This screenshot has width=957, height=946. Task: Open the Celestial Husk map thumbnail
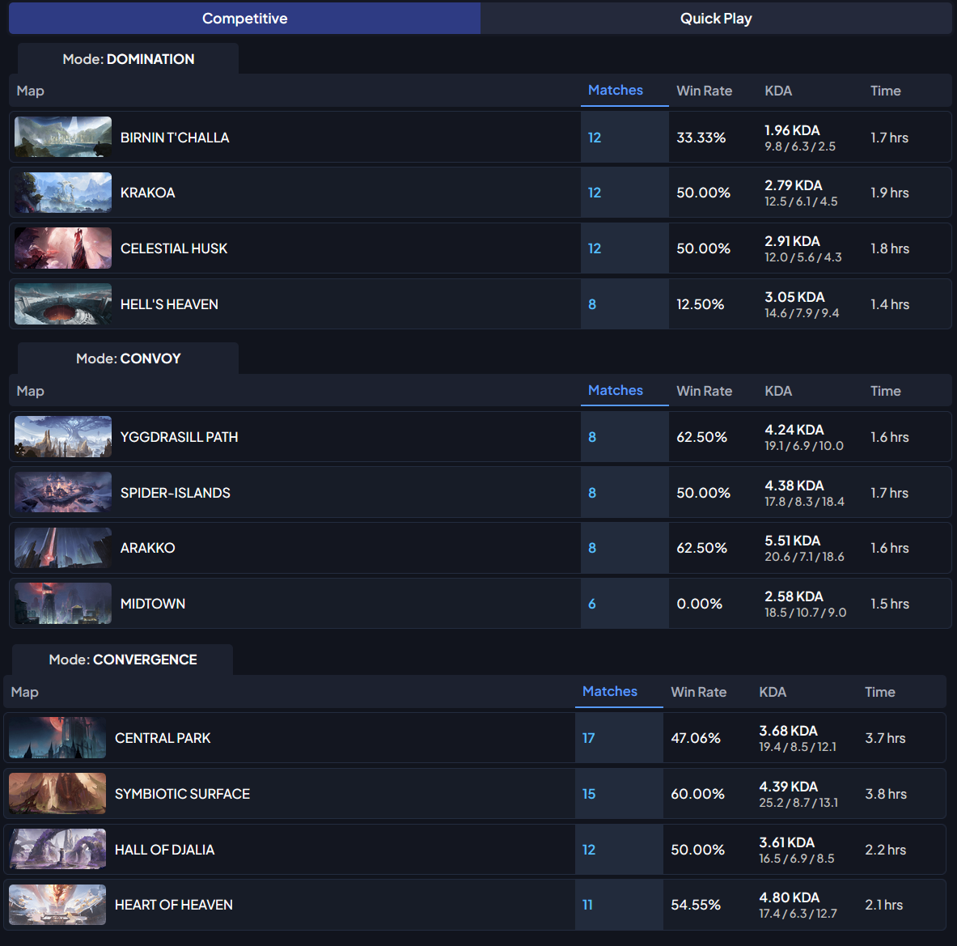pos(63,248)
